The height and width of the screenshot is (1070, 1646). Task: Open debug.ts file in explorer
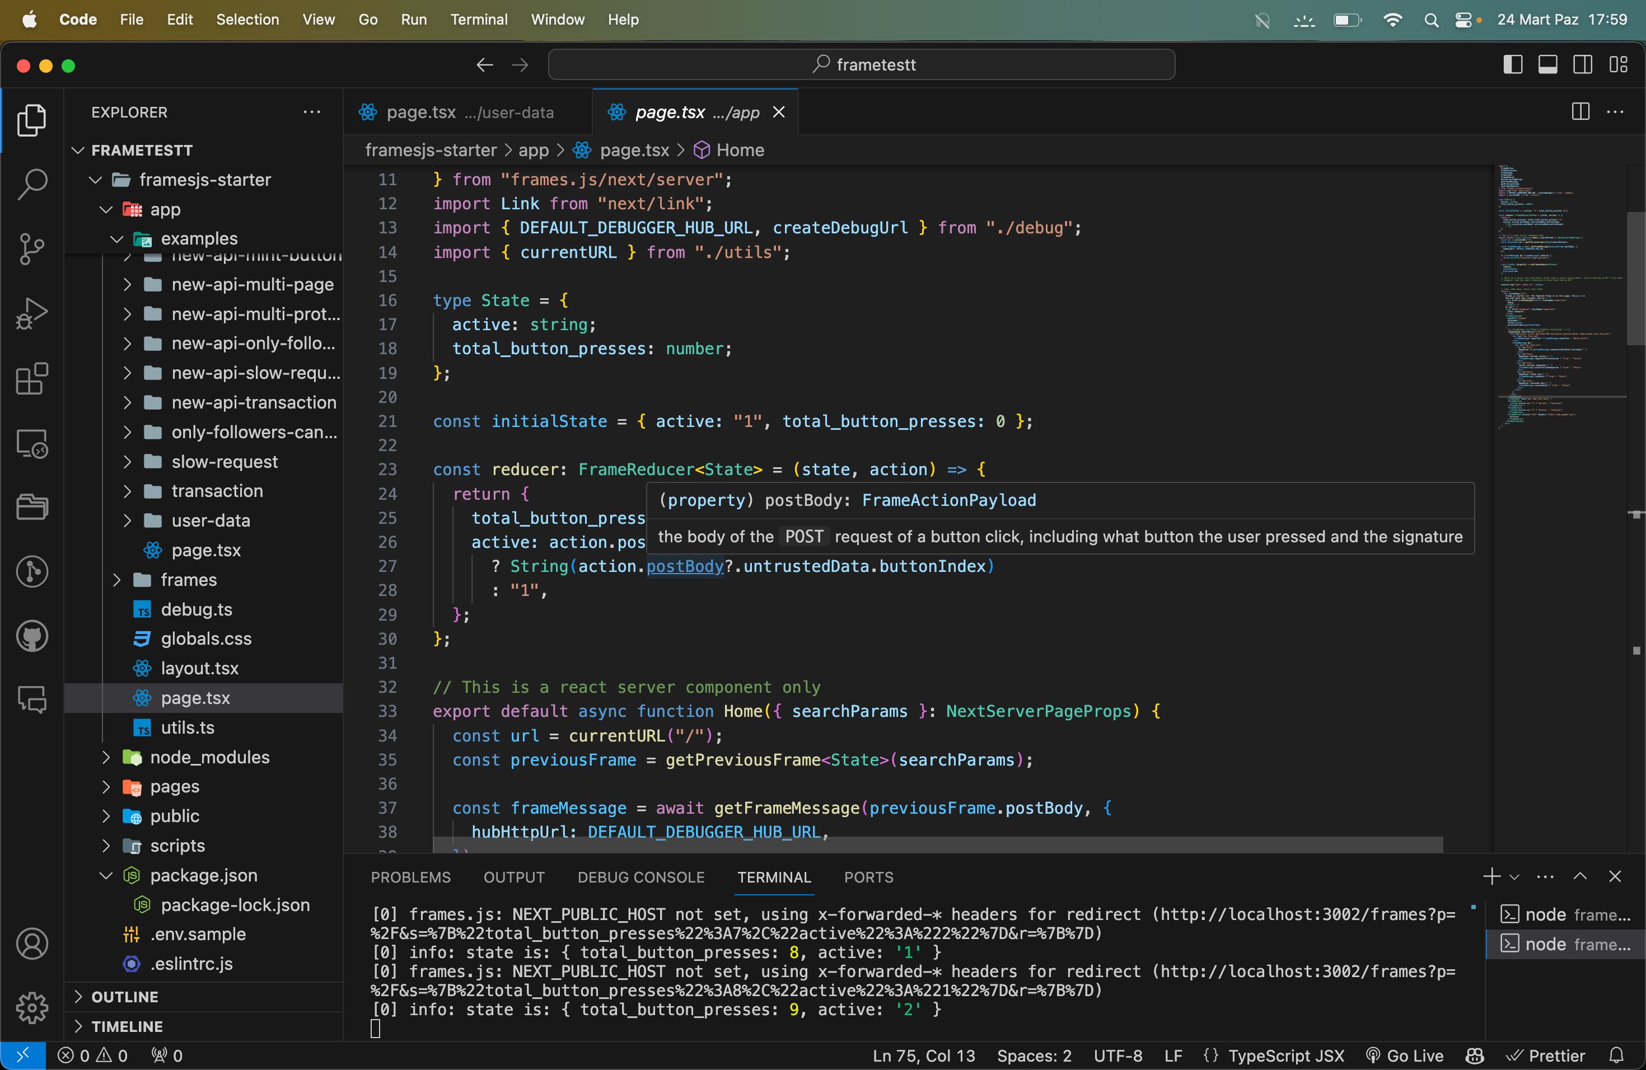pyautogui.click(x=197, y=609)
